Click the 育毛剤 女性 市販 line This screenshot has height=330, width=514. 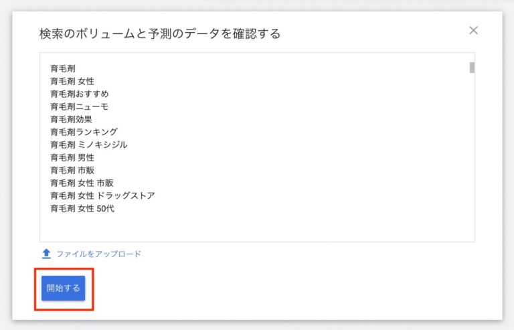[x=82, y=183]
